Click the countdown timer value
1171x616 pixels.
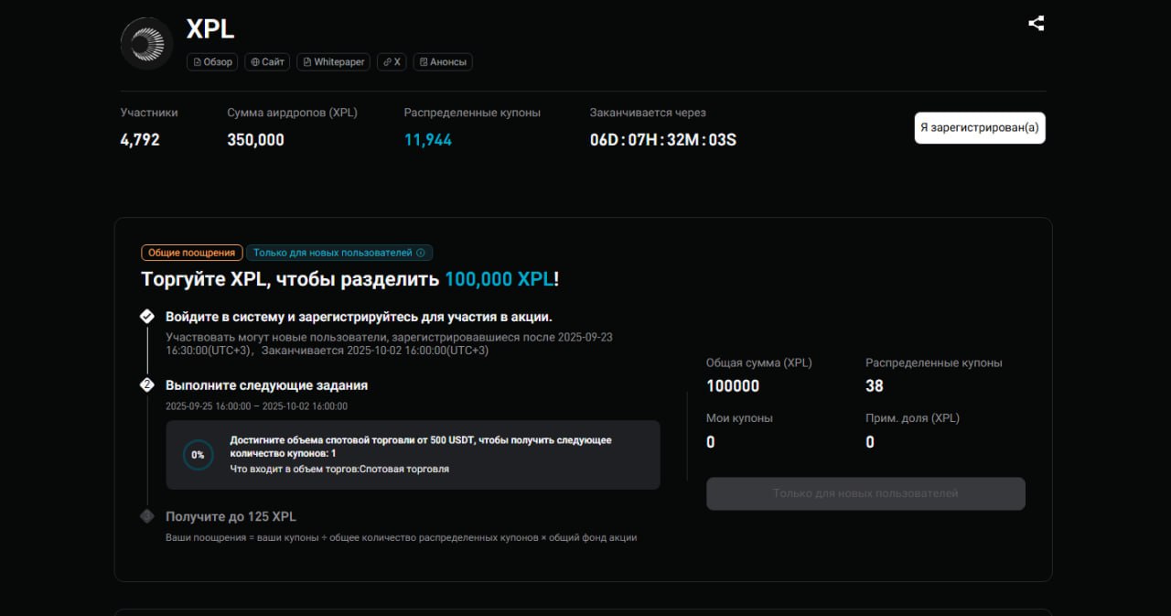pyautogui.click(x=662, y=140)
